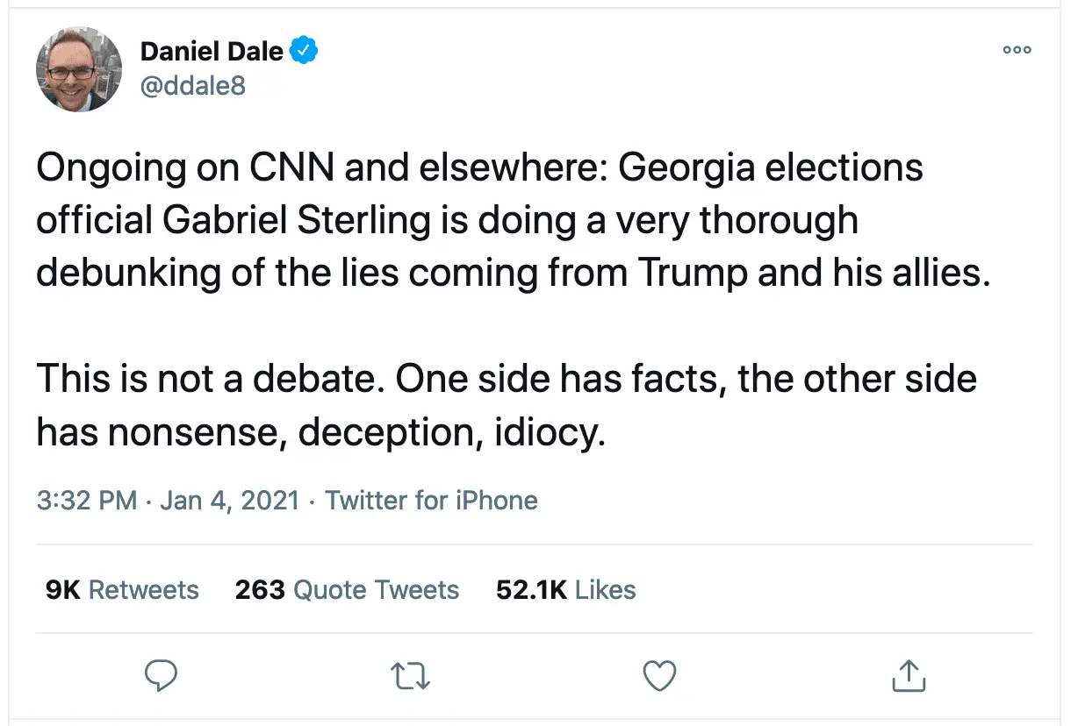Click the blue verified badge
The width and height of the screenshot is (1078, 726).
click(304, 51)
